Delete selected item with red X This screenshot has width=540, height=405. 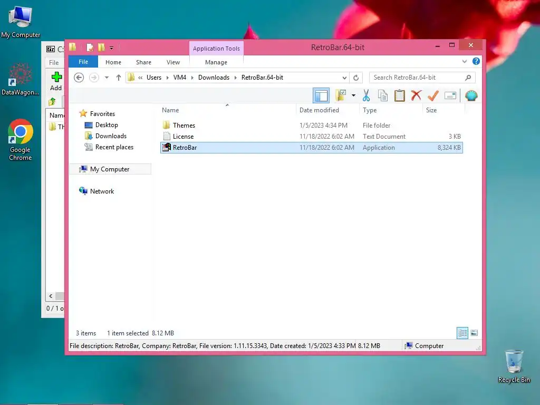[x=416, y=95]
